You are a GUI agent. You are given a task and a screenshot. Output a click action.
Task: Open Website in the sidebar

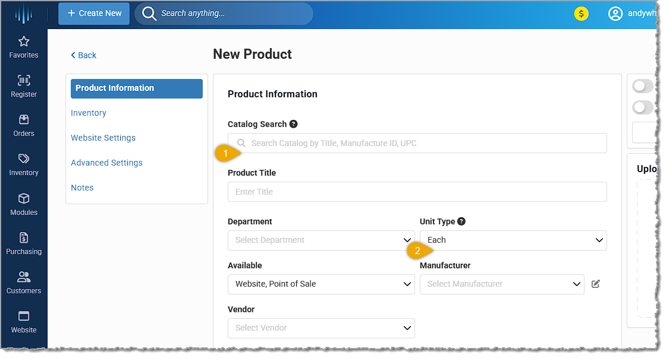[x=24, y=322]
